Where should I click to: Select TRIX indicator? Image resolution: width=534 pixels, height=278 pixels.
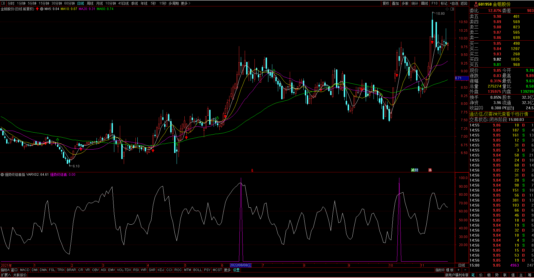(x=61, y=270)
